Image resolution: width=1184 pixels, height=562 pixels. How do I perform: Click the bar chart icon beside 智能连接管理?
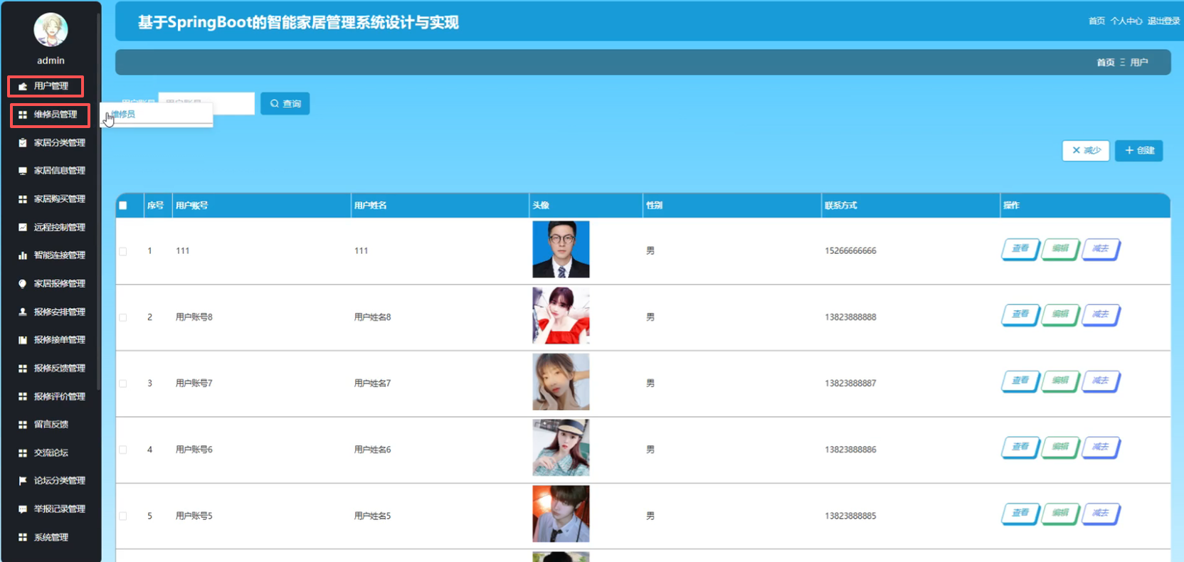coord(23,255)
